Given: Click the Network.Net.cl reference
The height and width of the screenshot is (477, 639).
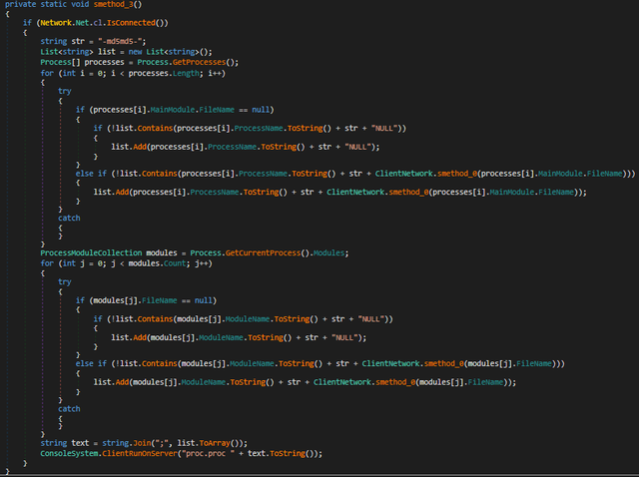Looking at the screenshot, I should pyautogui.click(x=71, y=23).
